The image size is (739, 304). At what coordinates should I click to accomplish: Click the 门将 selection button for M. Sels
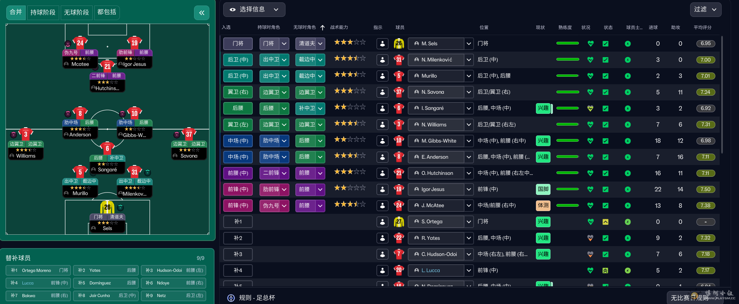[238, 44]
